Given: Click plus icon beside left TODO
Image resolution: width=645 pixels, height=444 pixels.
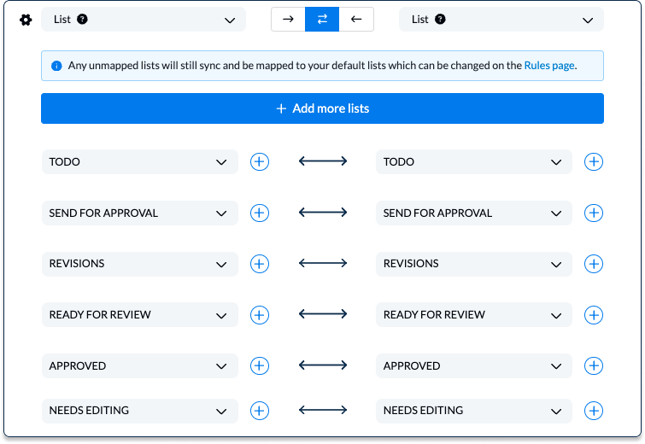Looking at the screenshot, I should click(260, 161).
